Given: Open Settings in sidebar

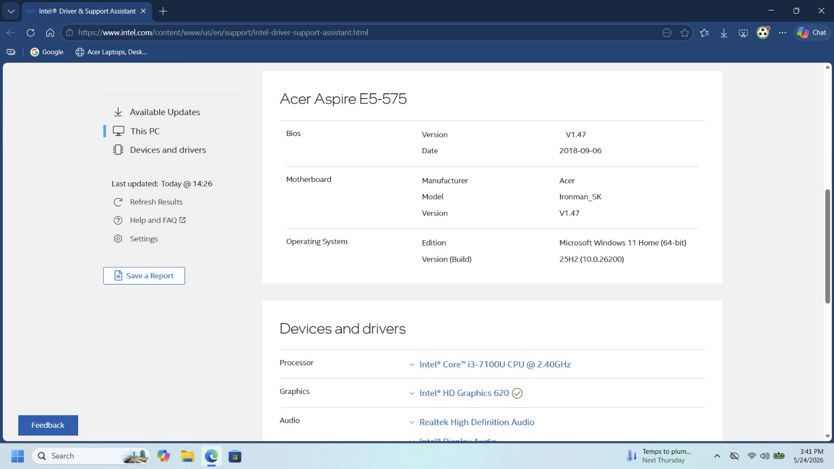Looking at the screenshot, I should point(144,239).
